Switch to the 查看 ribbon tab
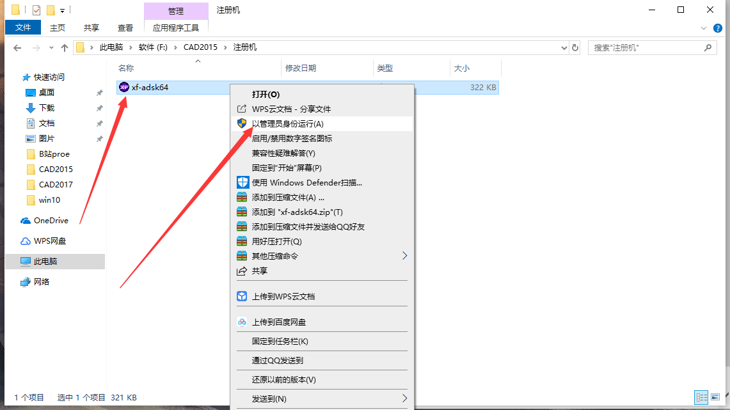 (x=125, y=28)
